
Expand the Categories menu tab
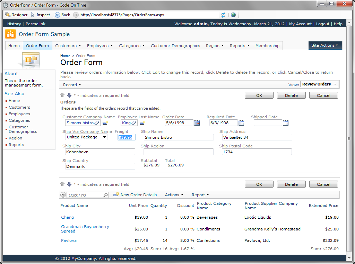click(x=132, y=46)
